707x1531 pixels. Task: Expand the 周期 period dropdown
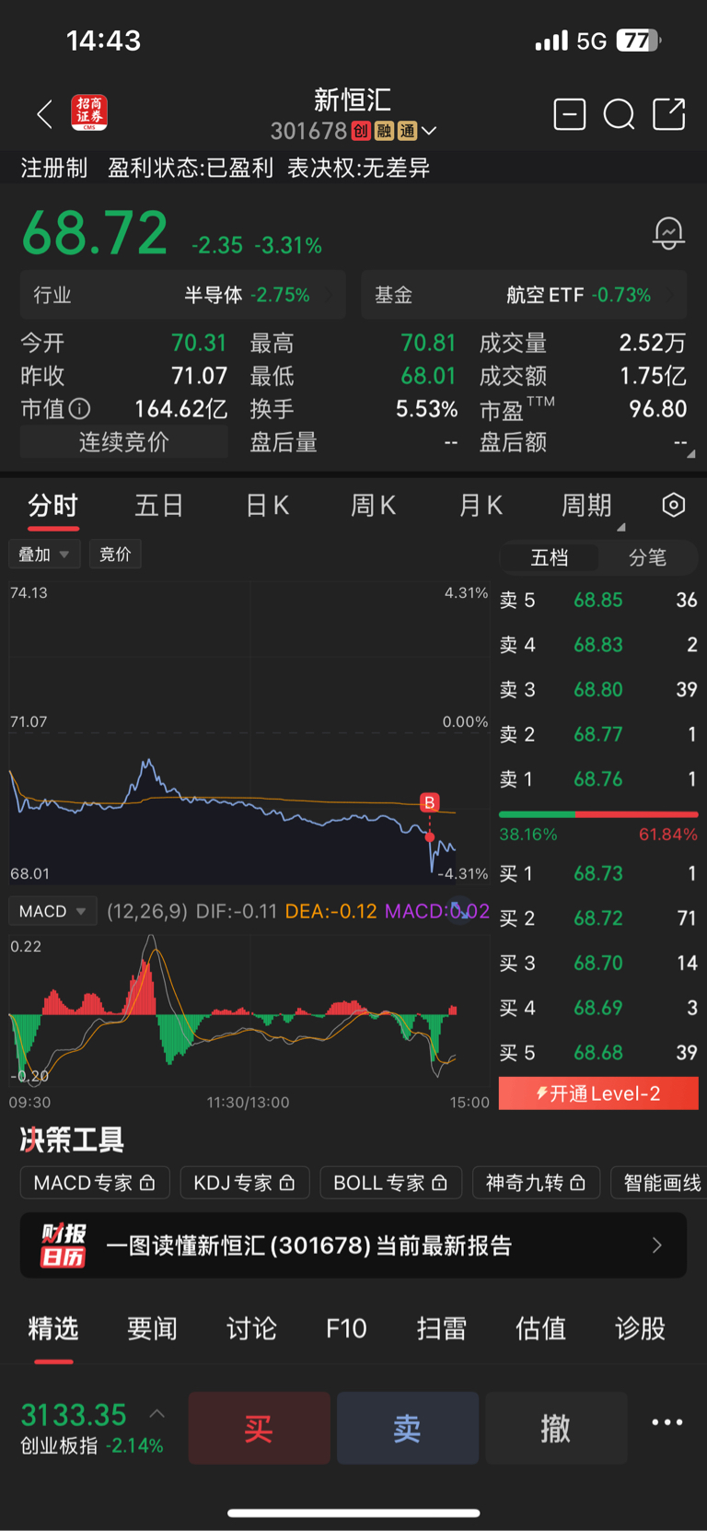pyautogui.click(x=593, y=507)
